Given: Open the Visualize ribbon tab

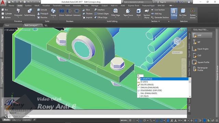Looking at the screenshot, I should (46, 5).
